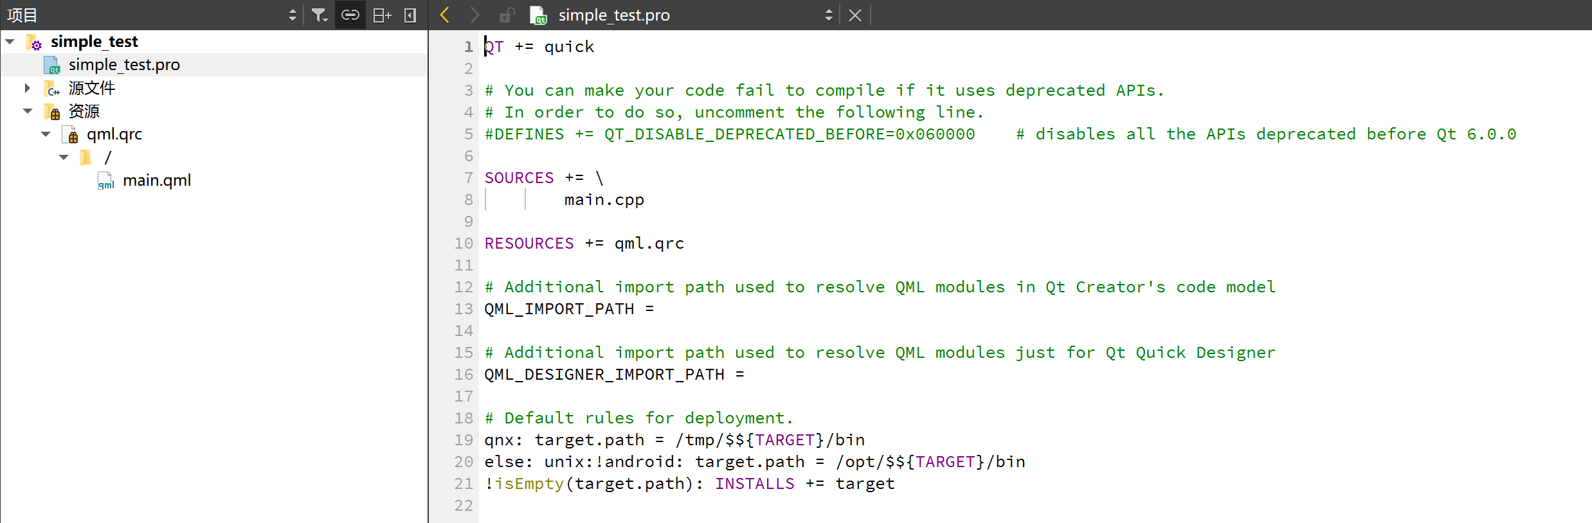
Task: Click the SOURCES keyword on line 7
Action: click(519, 178)
